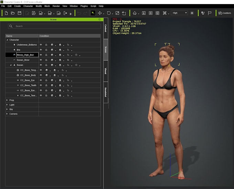Expand the Sky group
Screen dimensions: 234x189
[x=7, y=109]
